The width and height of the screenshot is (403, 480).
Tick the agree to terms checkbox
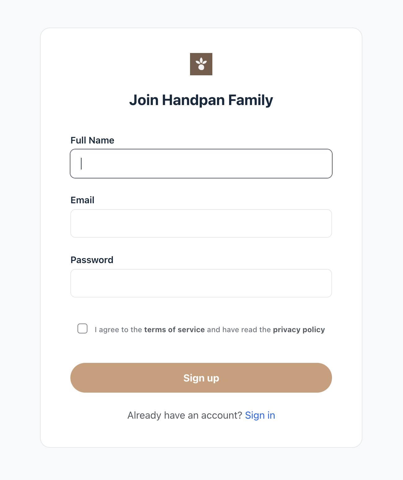point(82,328)
